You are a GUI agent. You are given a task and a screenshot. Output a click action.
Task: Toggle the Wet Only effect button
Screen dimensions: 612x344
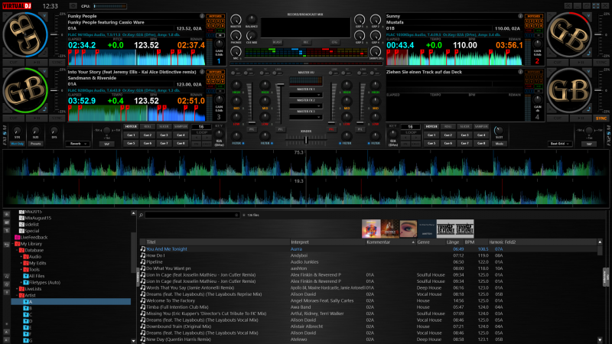(17, 144)
